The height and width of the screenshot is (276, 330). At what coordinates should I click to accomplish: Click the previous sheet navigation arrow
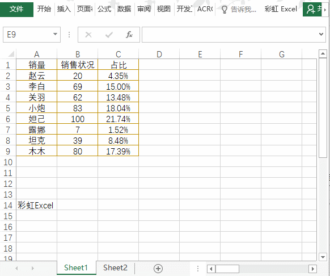(x=16, y=268)
